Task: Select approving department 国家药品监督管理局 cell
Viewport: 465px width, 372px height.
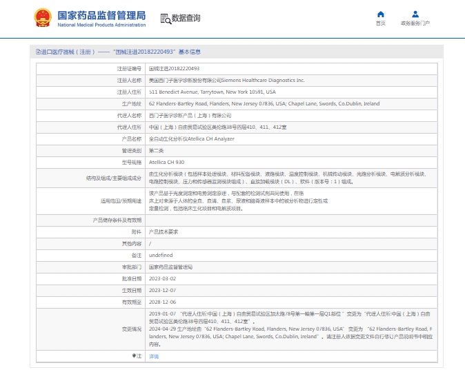Action: click(x=291, y=267)
